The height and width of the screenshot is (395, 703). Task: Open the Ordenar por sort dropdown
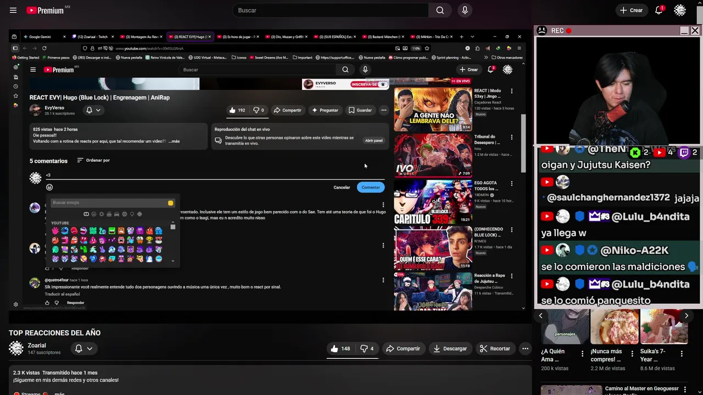pos(93,160)
